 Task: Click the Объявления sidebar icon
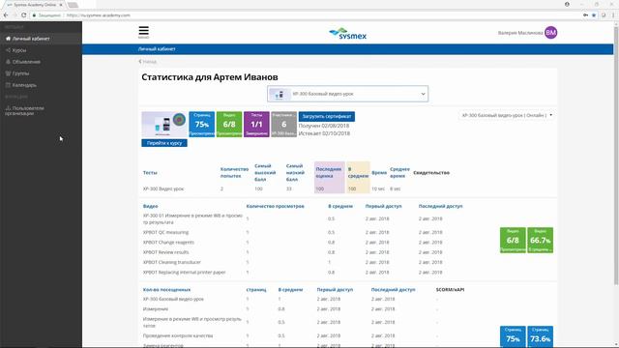(8, 62)
